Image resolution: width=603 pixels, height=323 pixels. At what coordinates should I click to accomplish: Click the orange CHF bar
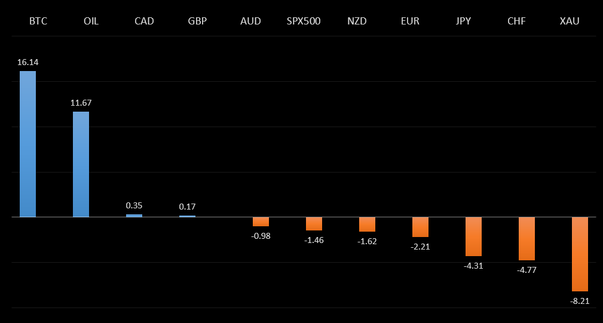pos(527,238)
